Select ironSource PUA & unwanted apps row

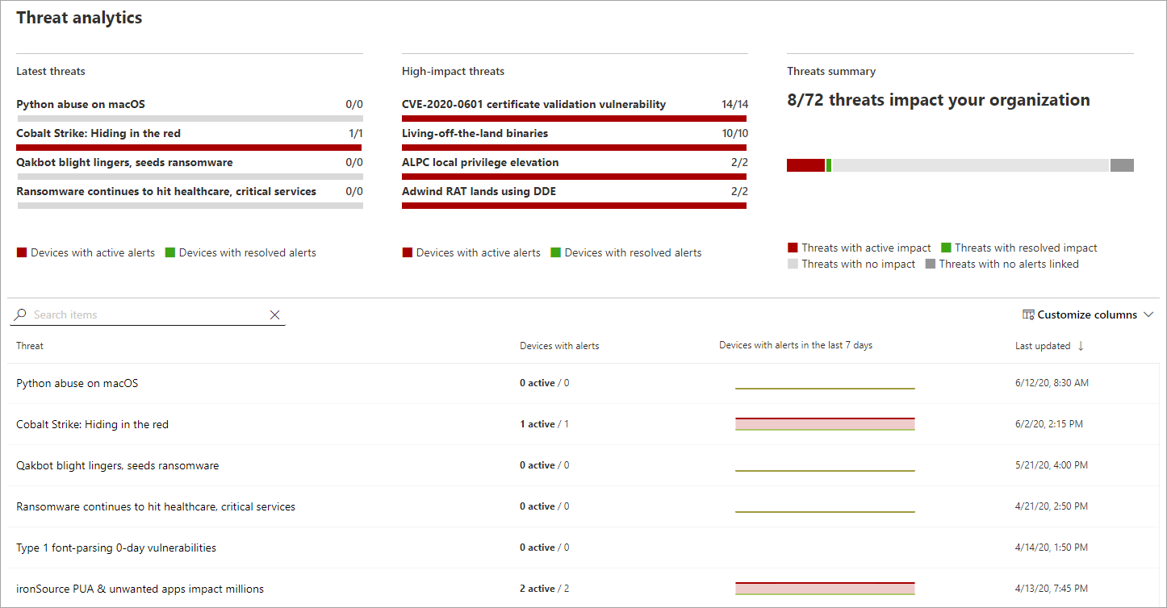[x=583, y=588]
